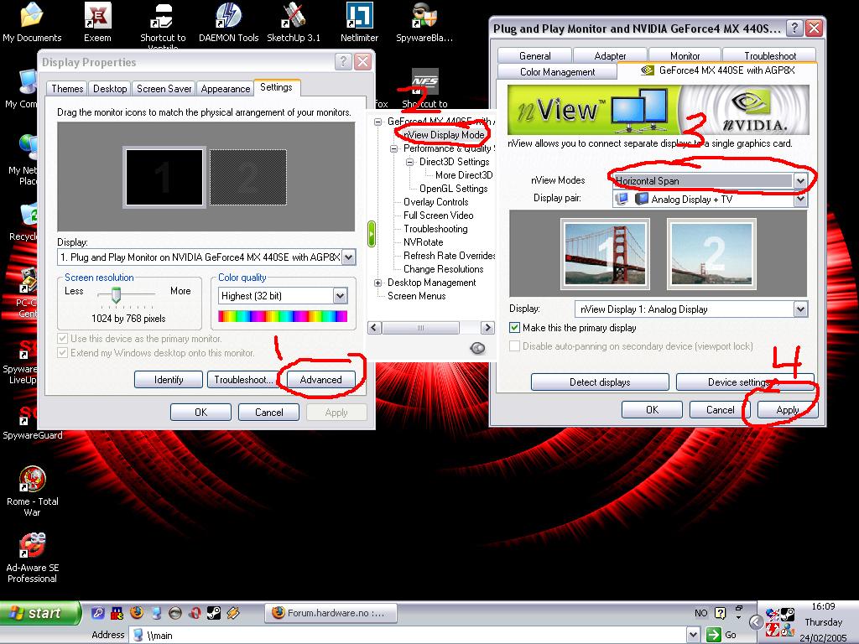Screen dimensions: 859x644
Task: Open the Ad-Aware SE Professional icon
Action: click(33, 558)
